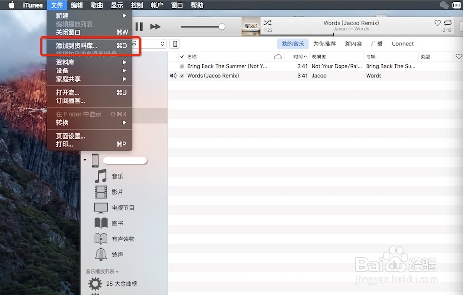Expand the 新建 submenu
Viewport: 463px width, 295px height.
[x=90, y=15]
